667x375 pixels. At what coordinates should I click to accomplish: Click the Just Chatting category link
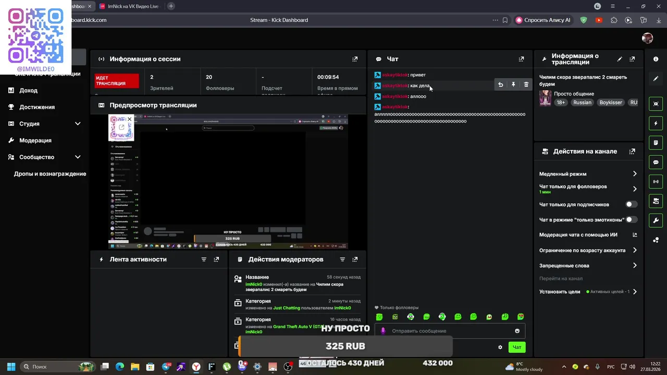click(x=287, y=308)
